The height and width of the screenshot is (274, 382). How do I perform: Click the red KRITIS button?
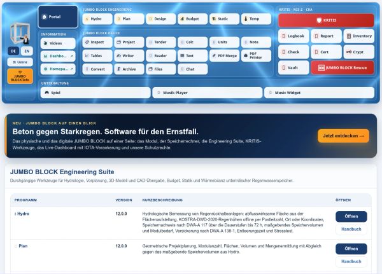326,20
